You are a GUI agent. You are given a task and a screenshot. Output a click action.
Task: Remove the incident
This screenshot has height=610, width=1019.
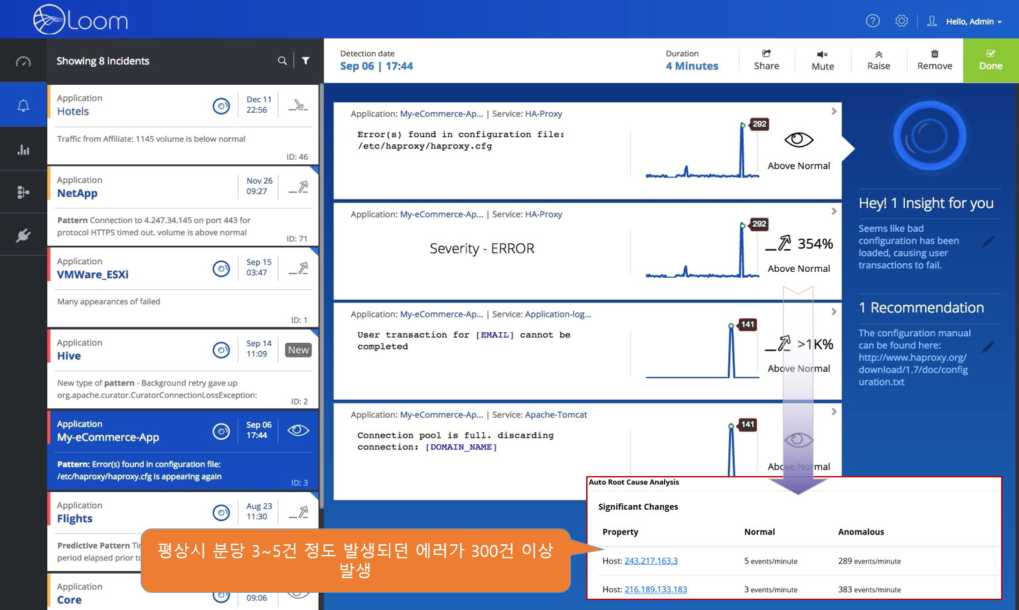[x=935, y=60]
